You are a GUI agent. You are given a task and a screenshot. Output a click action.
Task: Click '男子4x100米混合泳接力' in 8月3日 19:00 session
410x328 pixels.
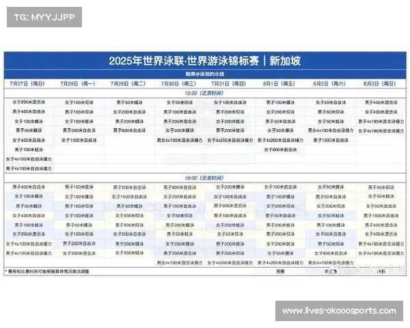381,244
